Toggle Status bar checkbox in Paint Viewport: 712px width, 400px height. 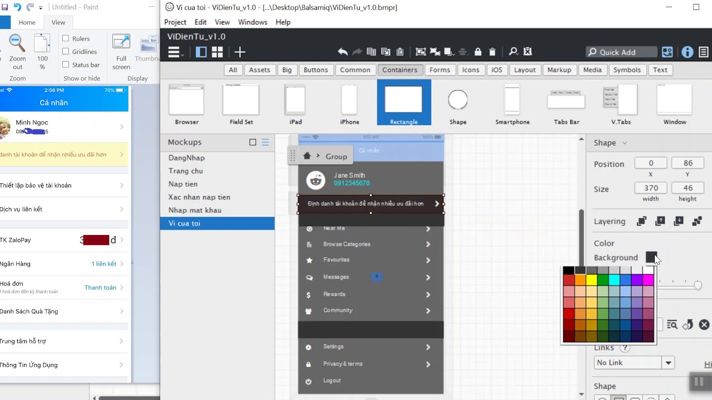(x=66, y=65)
